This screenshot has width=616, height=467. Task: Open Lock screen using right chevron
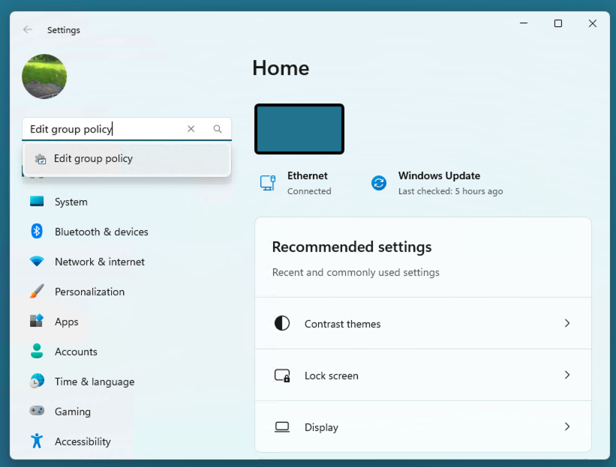point(566,375)
